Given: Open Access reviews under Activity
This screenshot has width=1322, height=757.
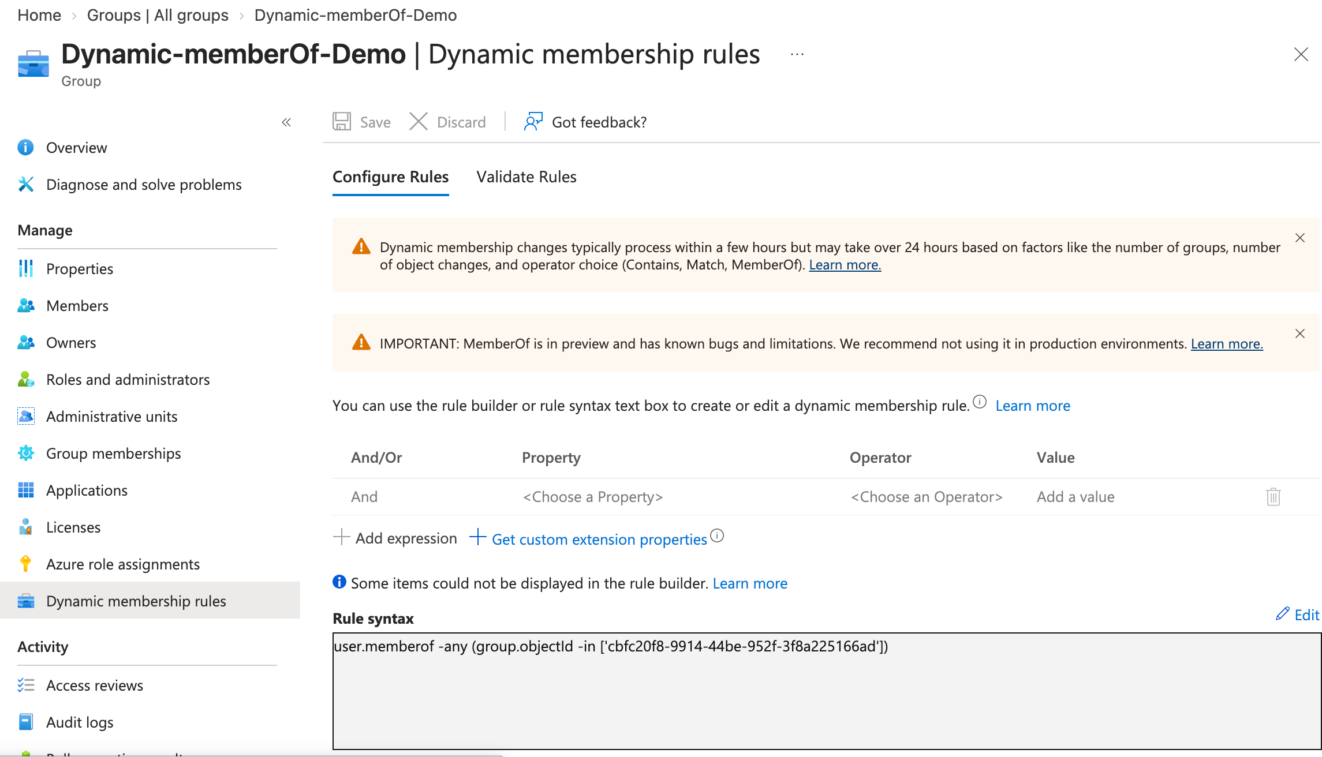Looking at the screenshot, I should pos(95,685).
